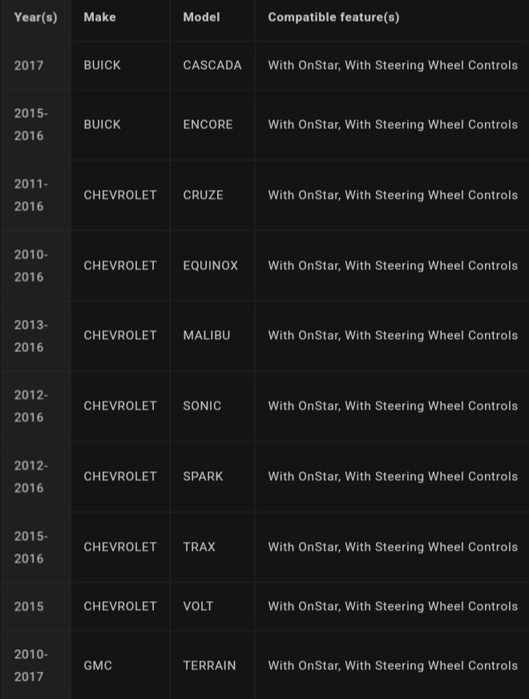Select the SONIC model cell
Screen dimensions: 529x699
pos(202,406)
